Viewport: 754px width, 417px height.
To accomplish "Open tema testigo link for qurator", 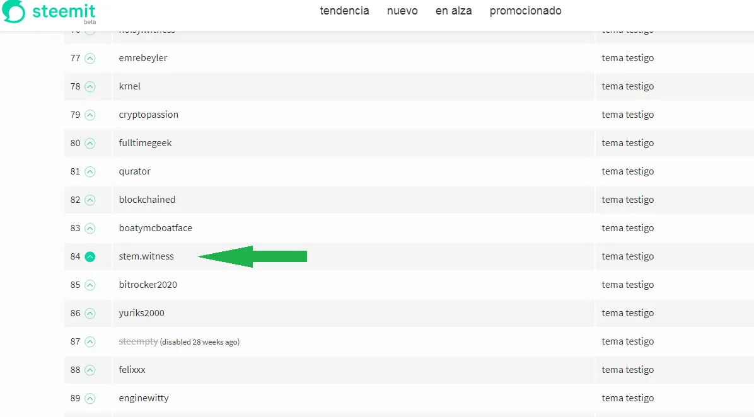I will (x=627, y=171).
